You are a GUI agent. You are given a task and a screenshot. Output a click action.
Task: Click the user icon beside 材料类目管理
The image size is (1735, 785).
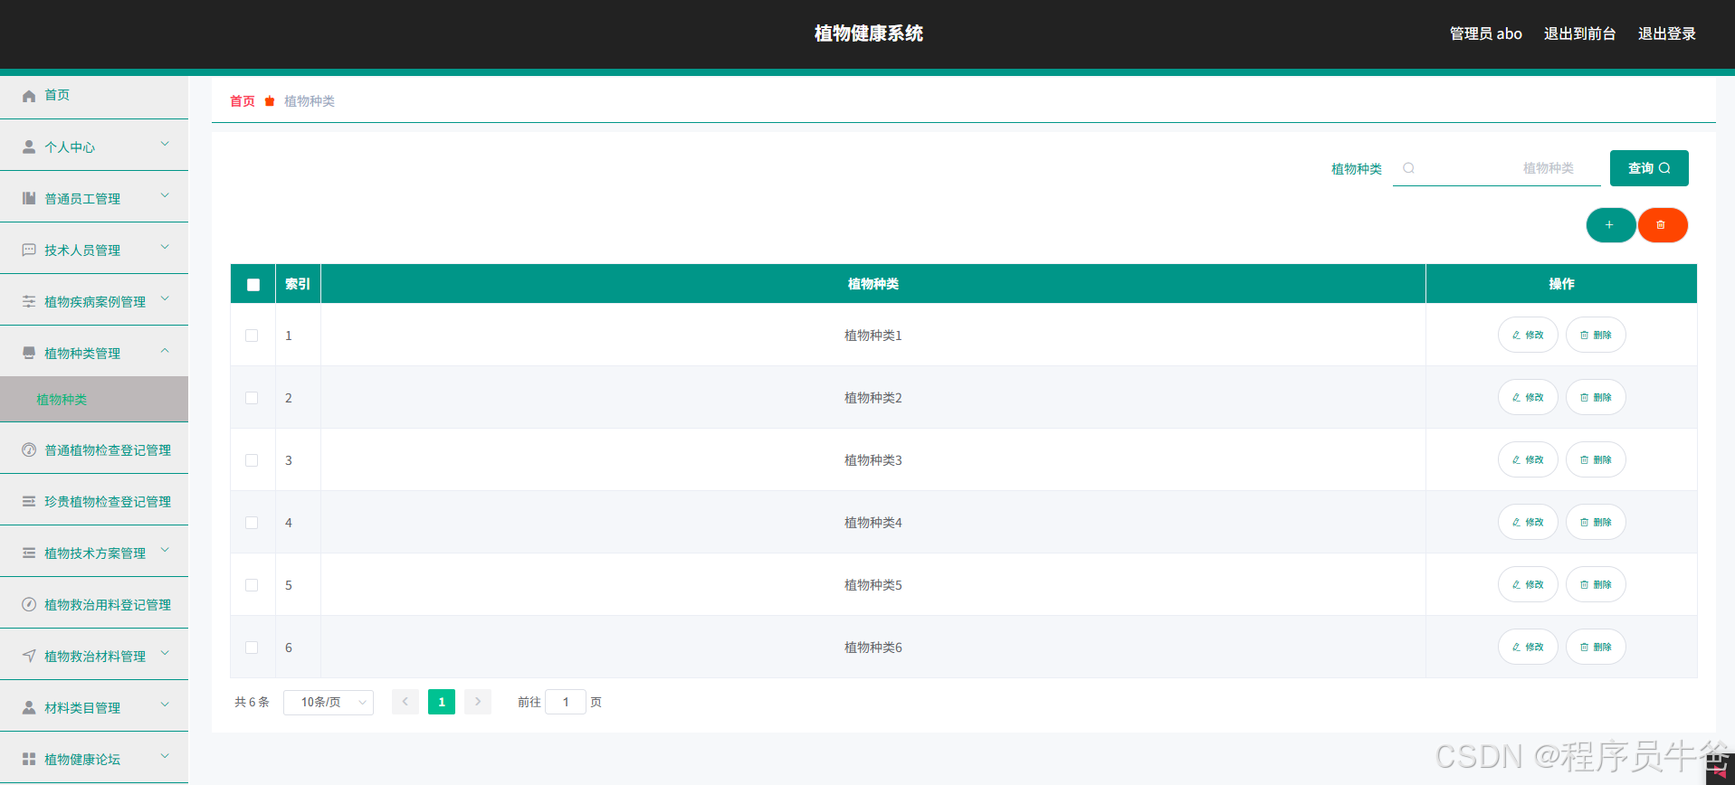[29, 707]
